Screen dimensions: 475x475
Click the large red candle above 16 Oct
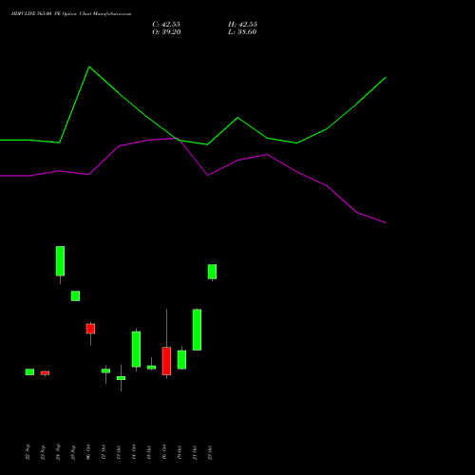166,361
